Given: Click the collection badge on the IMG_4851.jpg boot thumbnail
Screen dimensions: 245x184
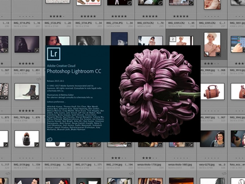Looking at the screenshot, I should tap(33, 98).
